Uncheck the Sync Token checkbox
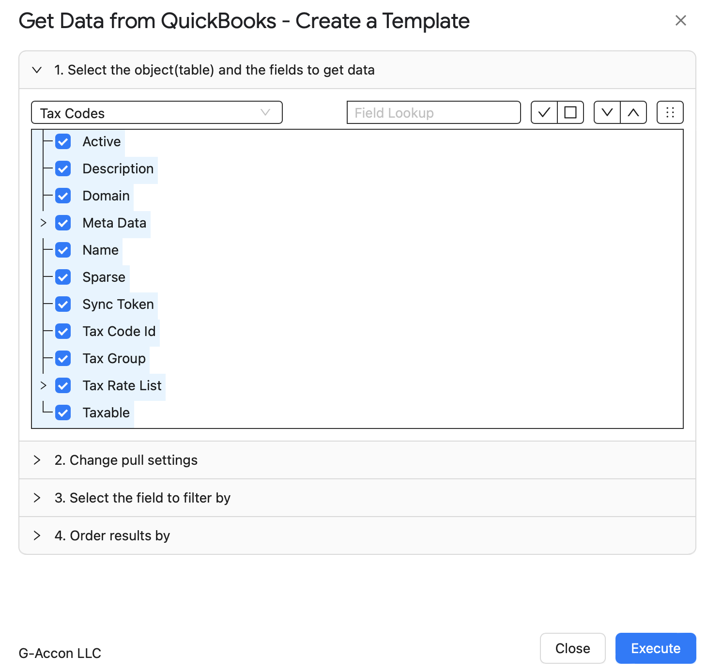707x672 pixels. click(x=63, y=304)
